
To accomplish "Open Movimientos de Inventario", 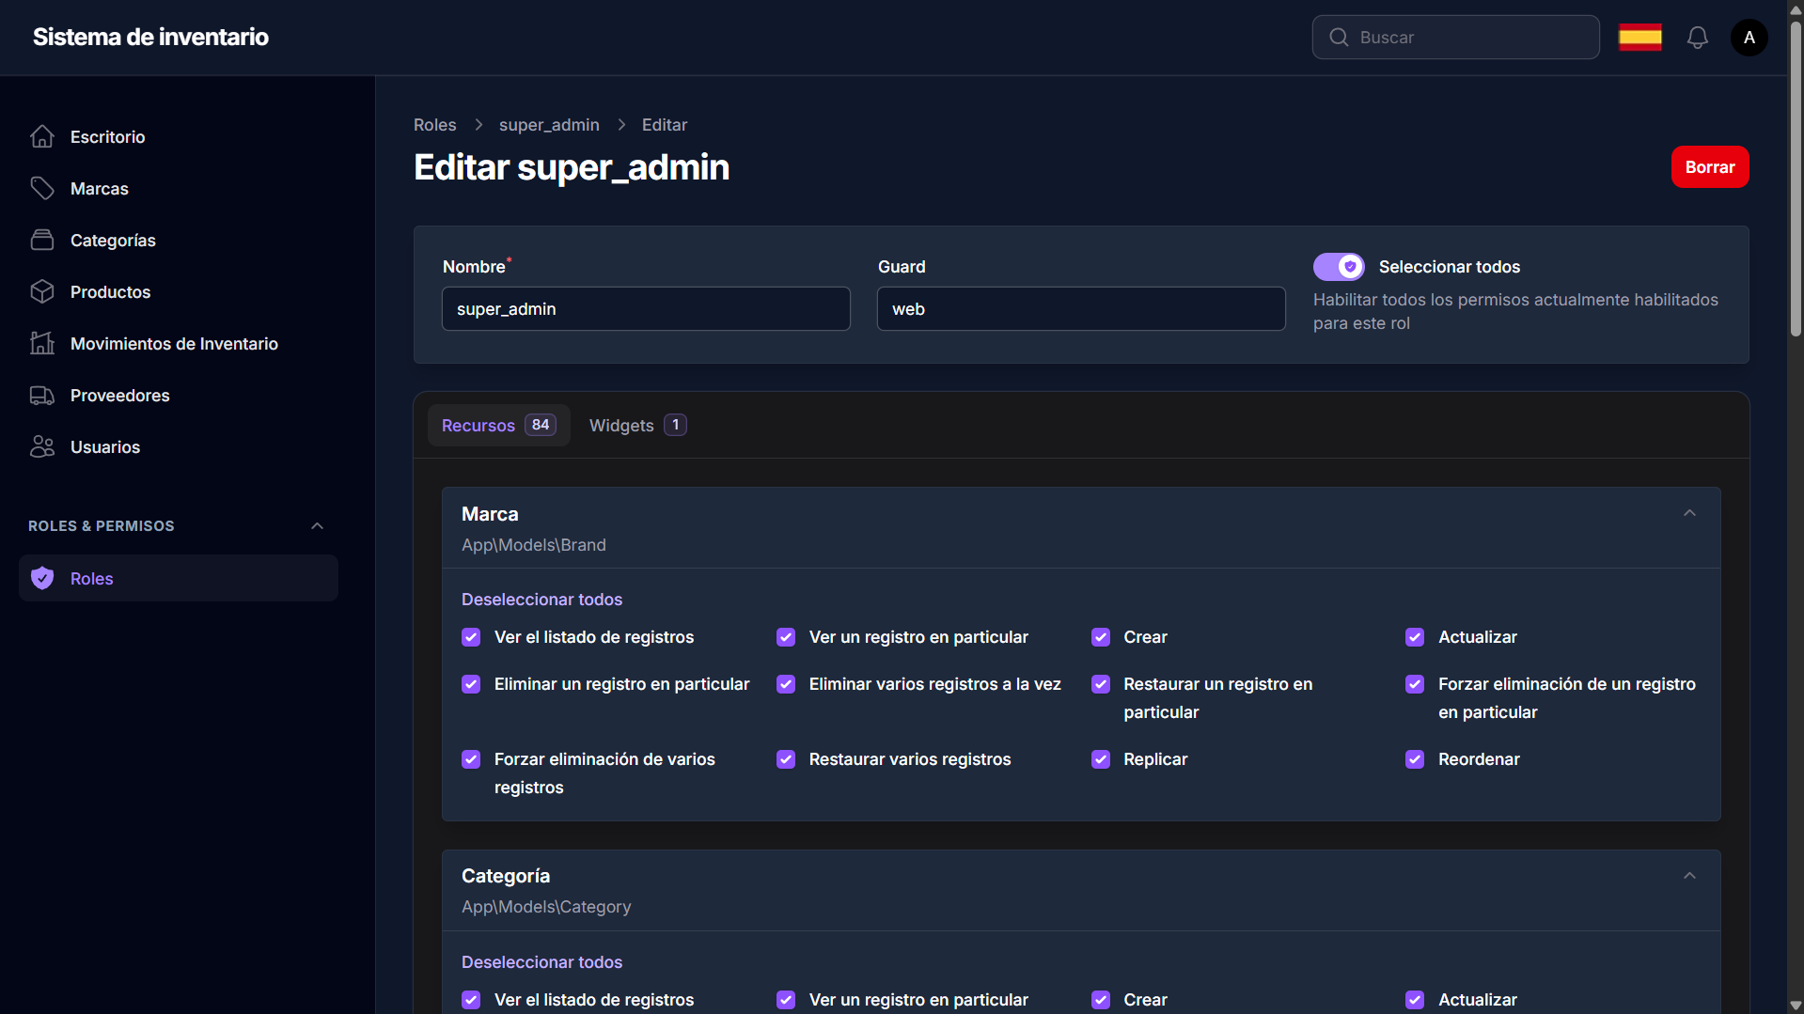I will pos(179,343).
